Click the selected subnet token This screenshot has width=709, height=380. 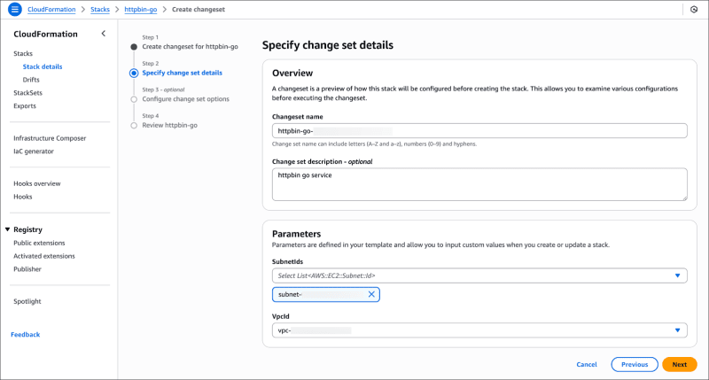(x=325, y=294)
